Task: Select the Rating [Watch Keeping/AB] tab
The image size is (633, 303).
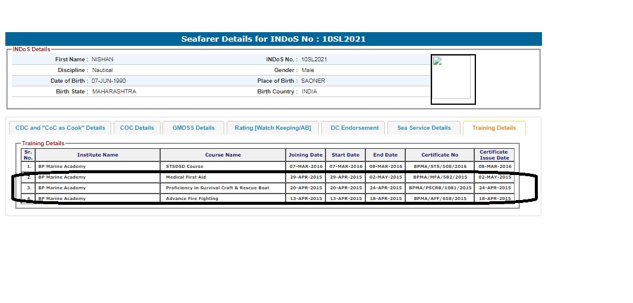Action: click(272, 128)
